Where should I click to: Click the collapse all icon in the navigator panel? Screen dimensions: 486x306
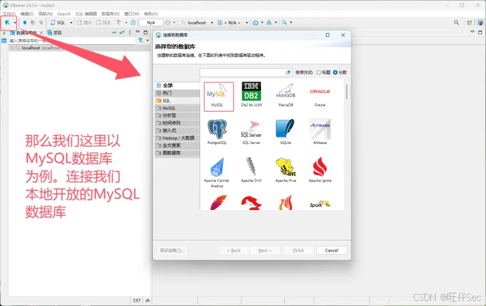114,32
